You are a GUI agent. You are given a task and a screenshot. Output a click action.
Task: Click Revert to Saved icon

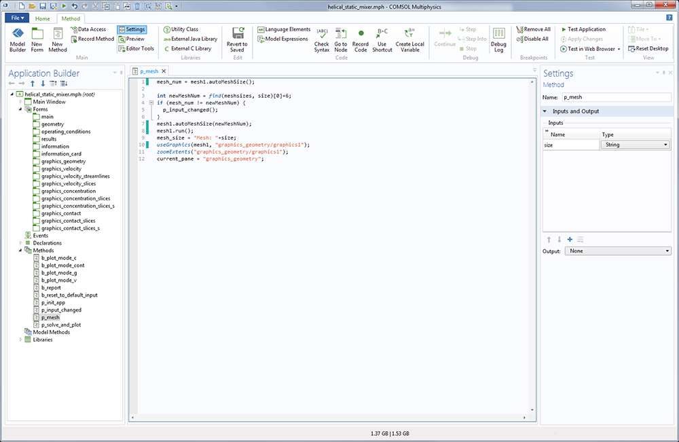click(x=237, y=39)
